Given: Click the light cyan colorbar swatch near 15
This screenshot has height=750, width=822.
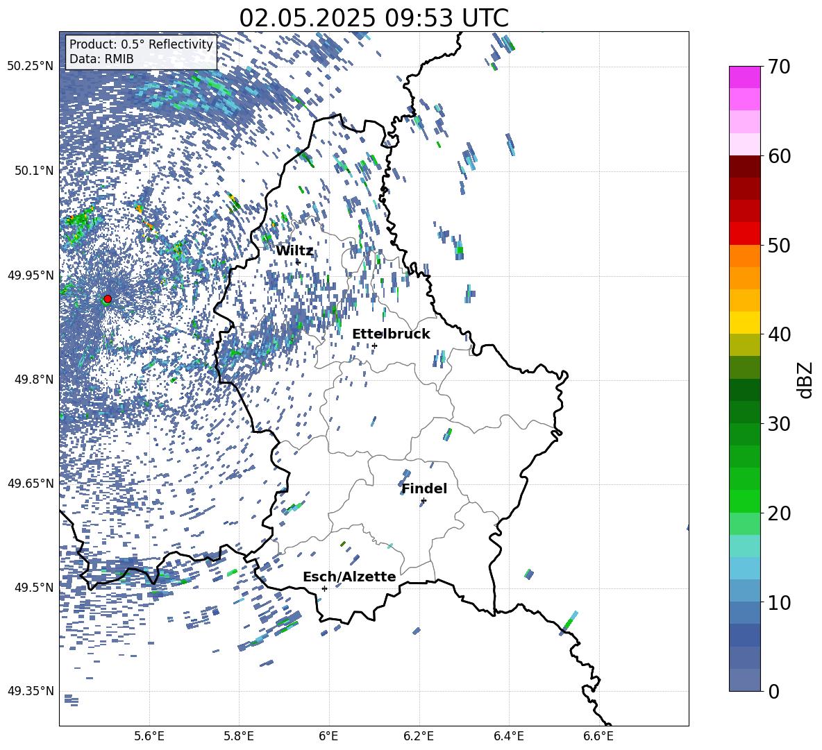Looking at the screenshot, I should pos(744,546).
